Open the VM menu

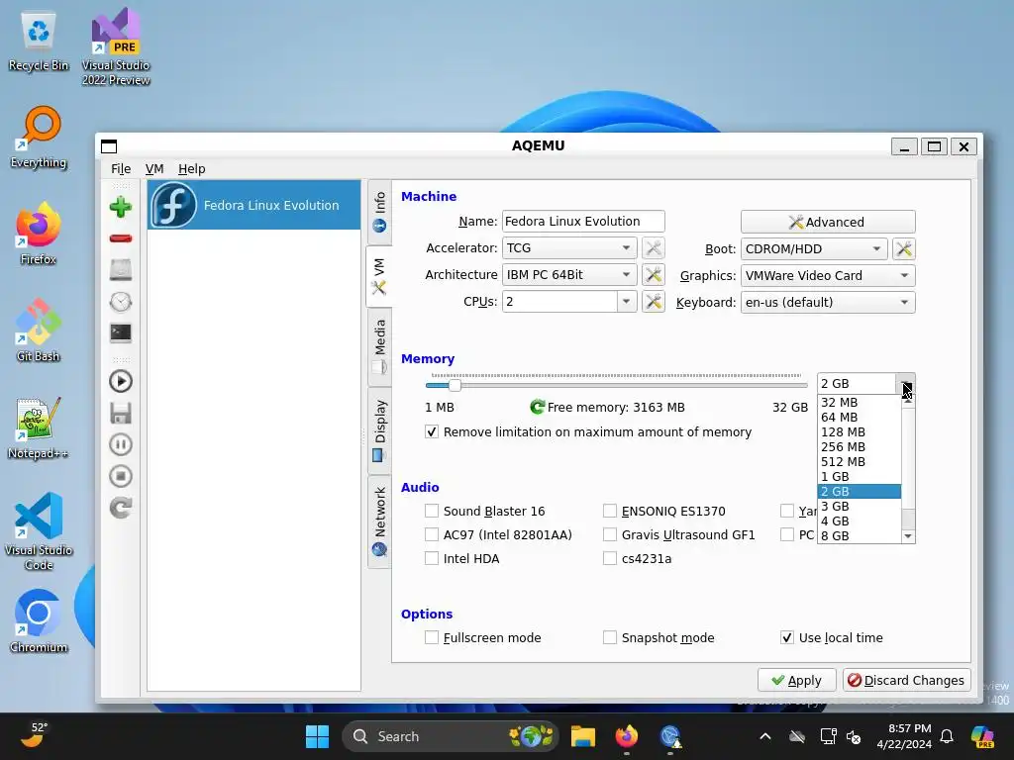(x=154, y=168)
